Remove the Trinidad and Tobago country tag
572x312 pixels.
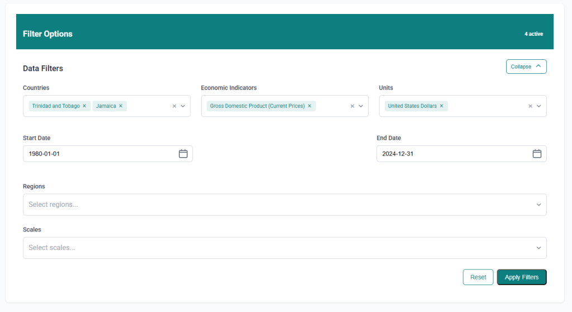(84, 106)
